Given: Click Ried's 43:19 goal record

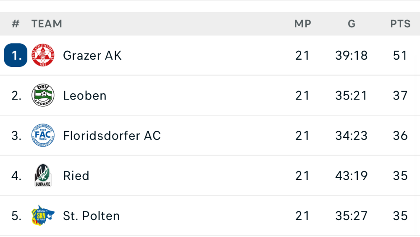Looking at the screenshot, I should [x=352, y=176].
